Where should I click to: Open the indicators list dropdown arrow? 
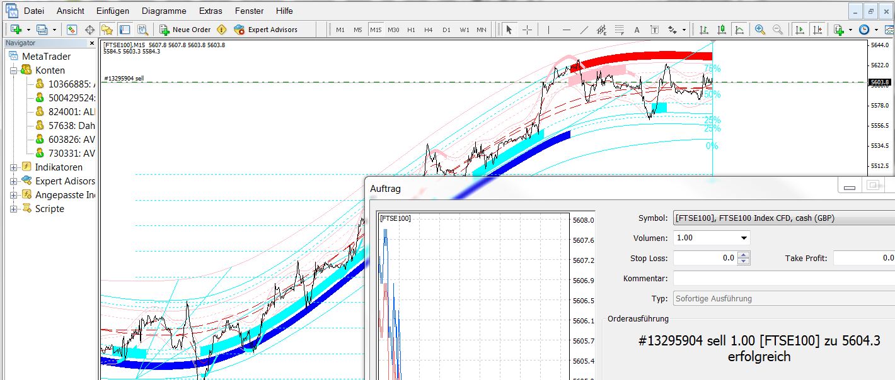pos(851,30)
